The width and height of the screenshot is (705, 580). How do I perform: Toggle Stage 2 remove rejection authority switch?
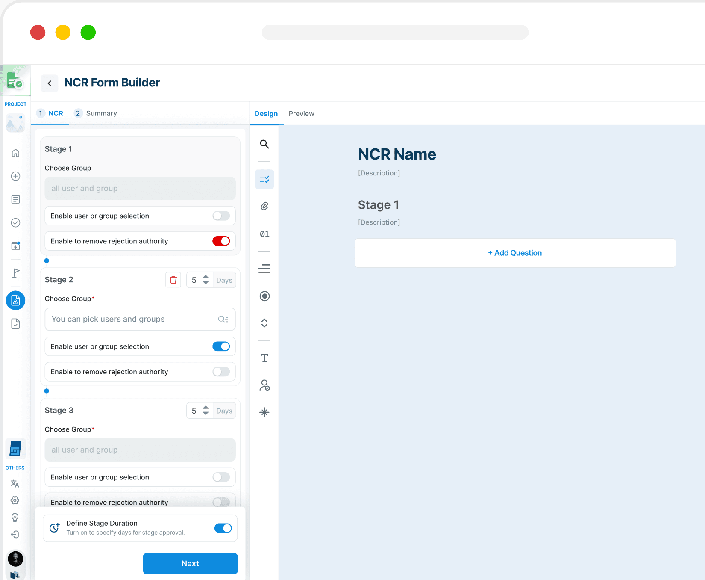(x=221, y=372)
